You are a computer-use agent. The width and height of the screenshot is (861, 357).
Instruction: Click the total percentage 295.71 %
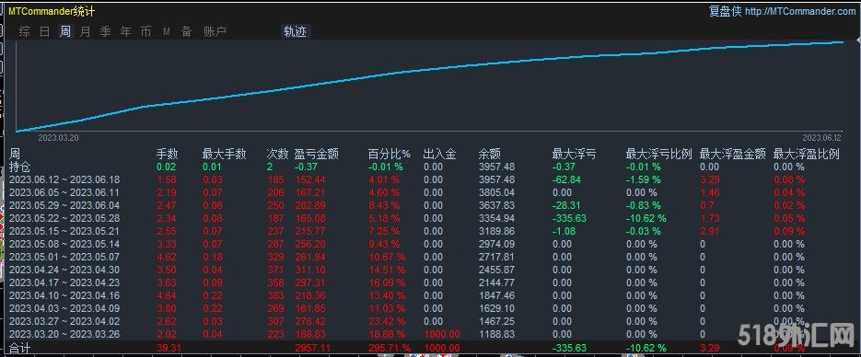[x=390, y=348]
